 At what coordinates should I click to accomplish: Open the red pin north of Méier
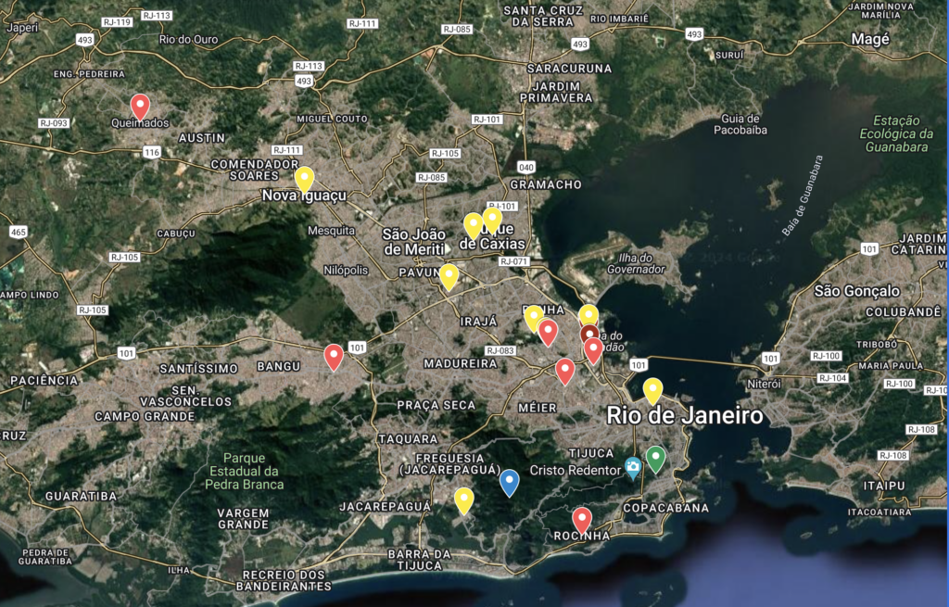[x=564, y=371]
